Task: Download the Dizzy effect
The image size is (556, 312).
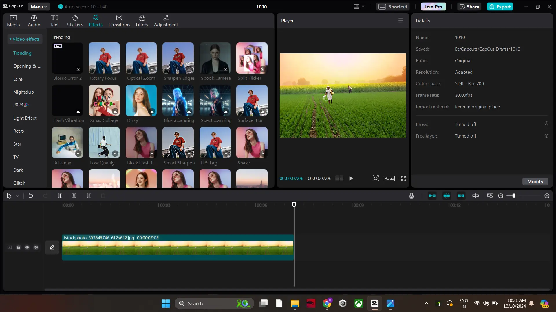Action: 152,111
